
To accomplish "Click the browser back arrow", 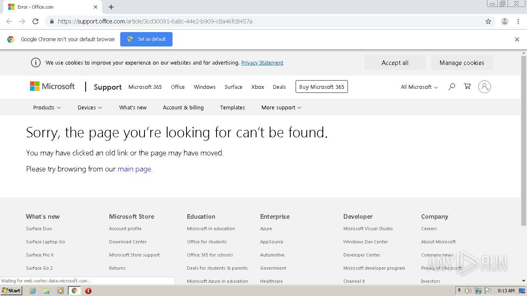I will 9,21.
